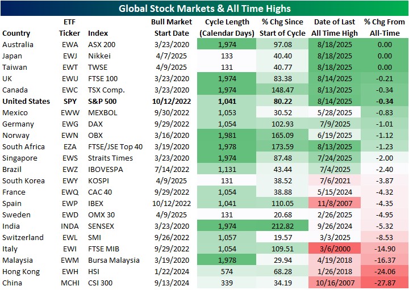Select Spain's 11/8/2007 date cell
This screenshot has width=409, height=290.
coord(335,204)
